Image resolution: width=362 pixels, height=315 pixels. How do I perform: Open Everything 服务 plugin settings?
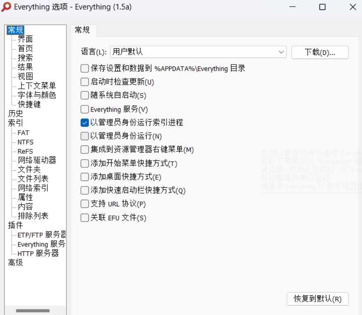42,244
